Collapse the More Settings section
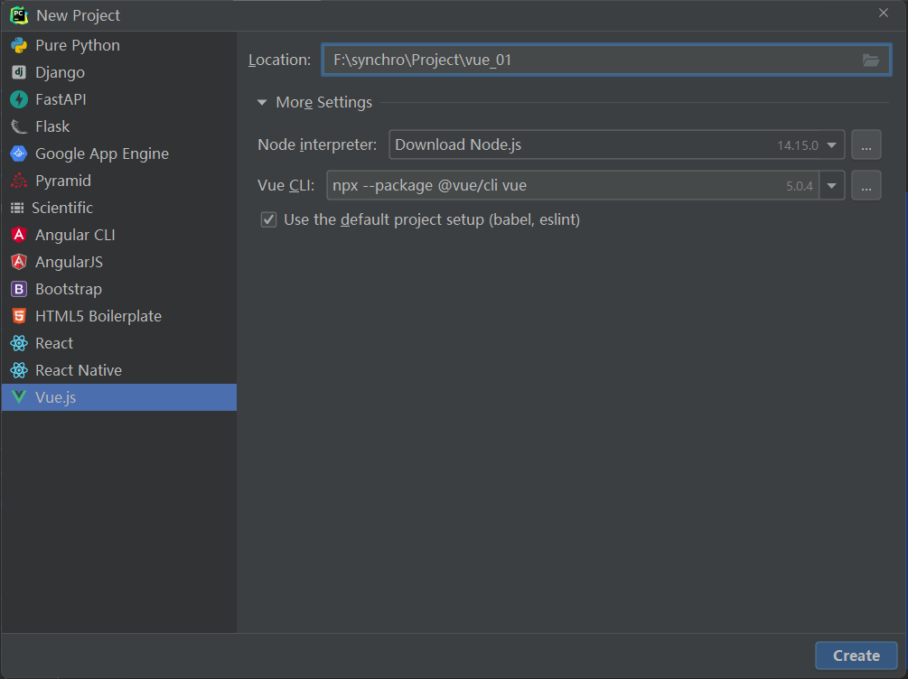This screenshot has width=908, height=679. tap(262, 102)
